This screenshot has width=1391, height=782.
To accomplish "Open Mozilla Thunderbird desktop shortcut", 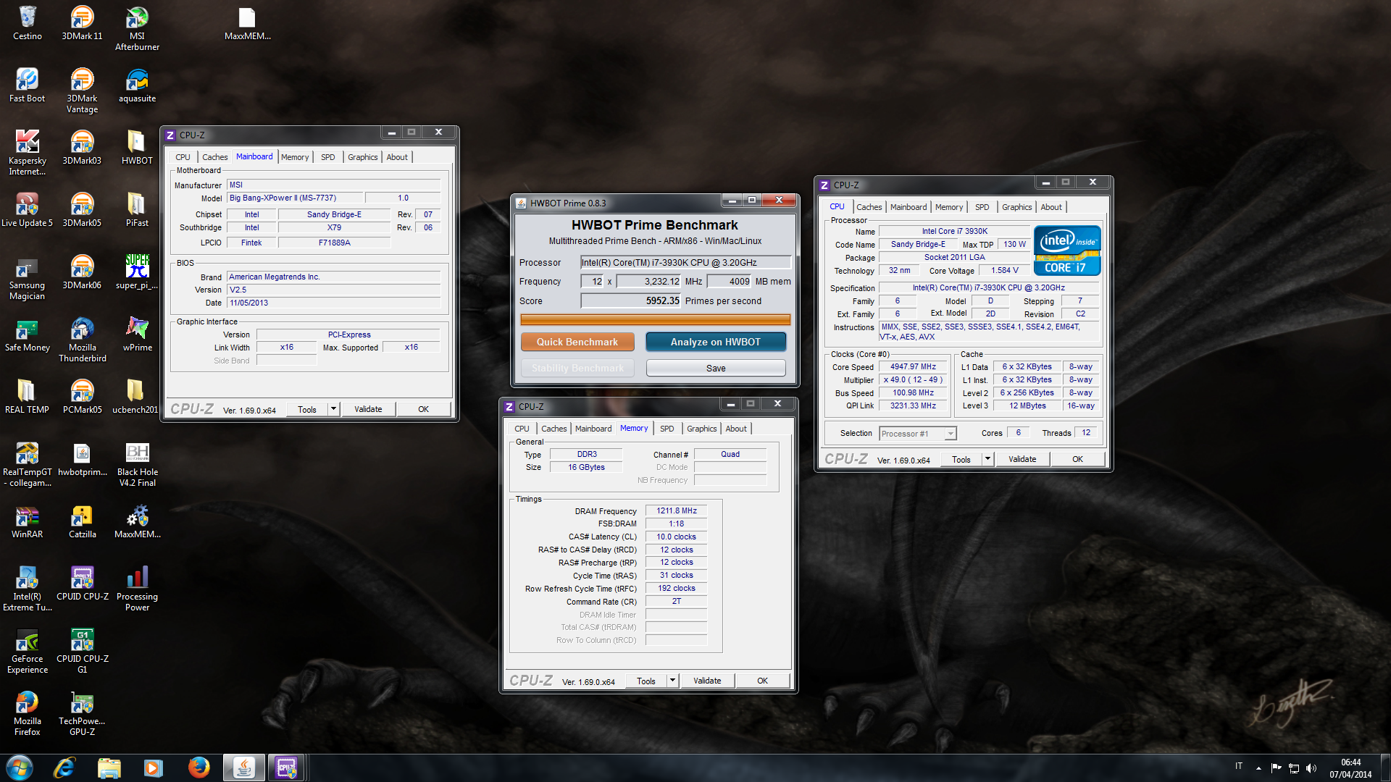I will 82,340.
